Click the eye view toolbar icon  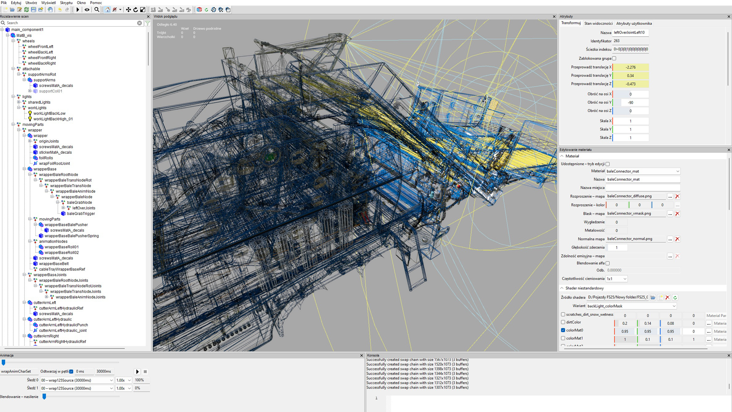click(x=87, y=10)
